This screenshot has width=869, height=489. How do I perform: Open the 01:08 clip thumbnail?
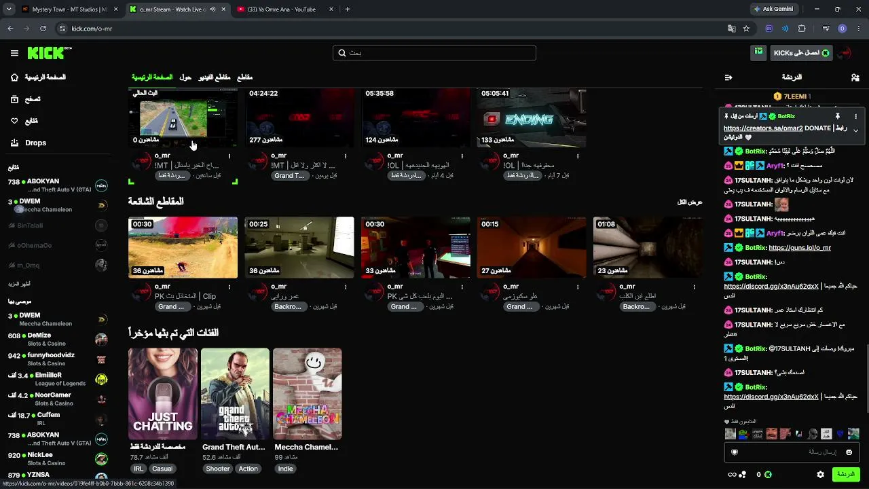[x=648, y=247]
